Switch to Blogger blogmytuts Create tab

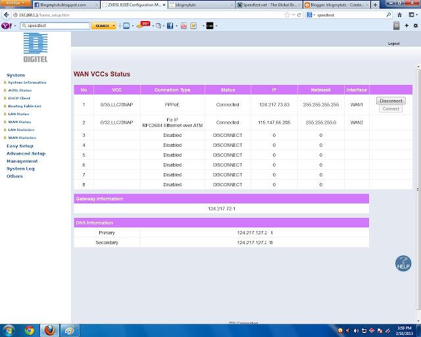337,5
